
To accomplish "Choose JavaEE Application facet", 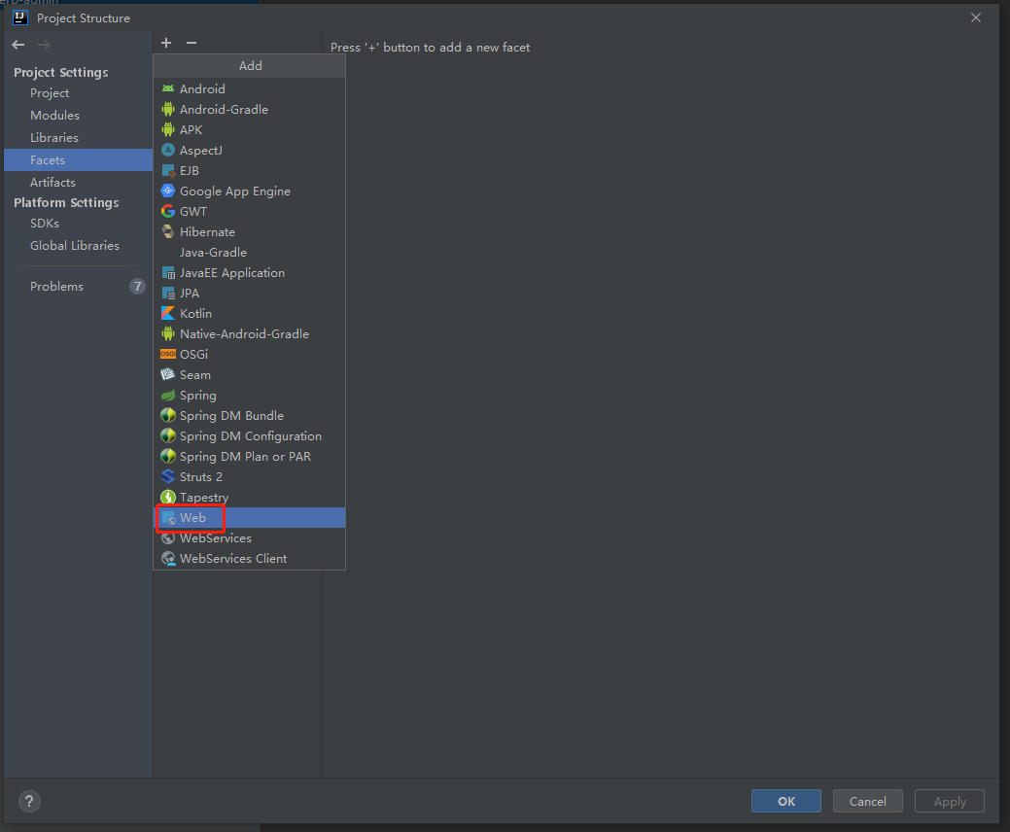I will click(x=249, y=273).
